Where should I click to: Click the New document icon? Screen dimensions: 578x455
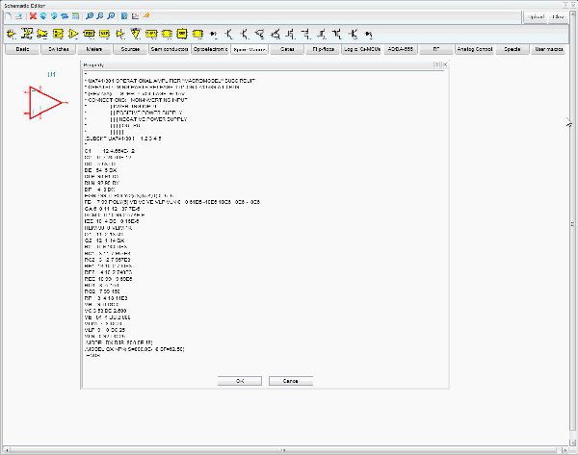tap(9, 16)
